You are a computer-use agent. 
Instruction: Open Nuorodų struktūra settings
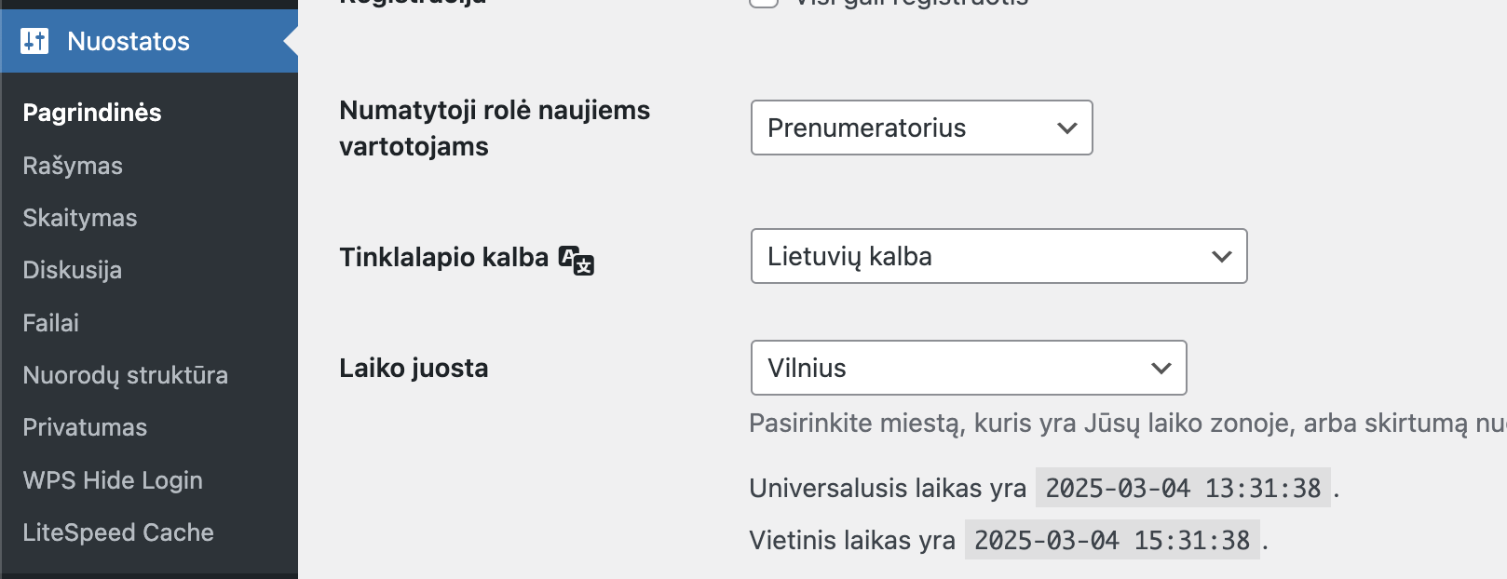pyautogui.click(x=126, y=375)
